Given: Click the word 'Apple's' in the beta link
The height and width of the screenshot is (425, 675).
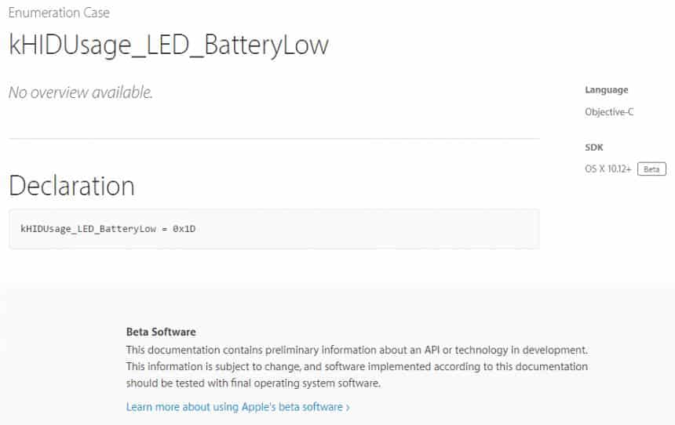Looking at the screenshot, I should pos(258,407).
